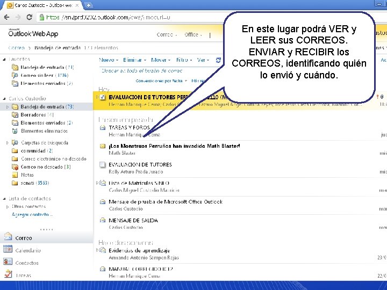387x290 pixels.
Task: Open TAREAS Y FOROS email
Action: [x=239, y=131]
